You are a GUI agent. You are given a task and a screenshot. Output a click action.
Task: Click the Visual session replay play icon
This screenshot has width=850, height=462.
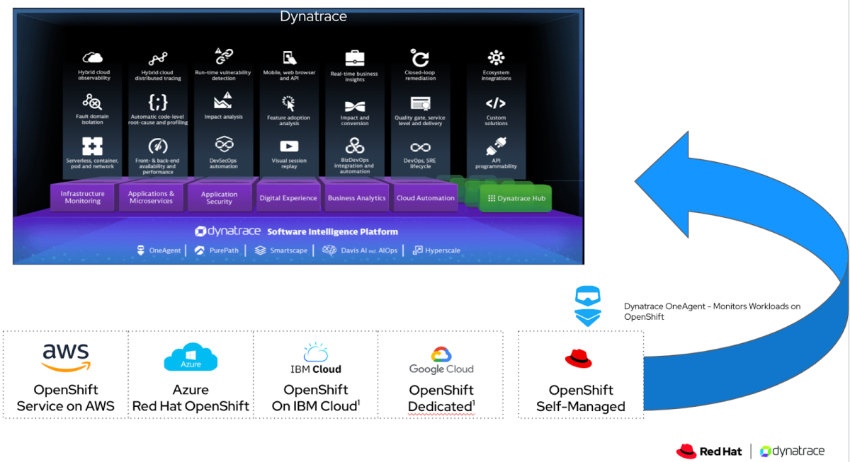[x=290, y=146]
